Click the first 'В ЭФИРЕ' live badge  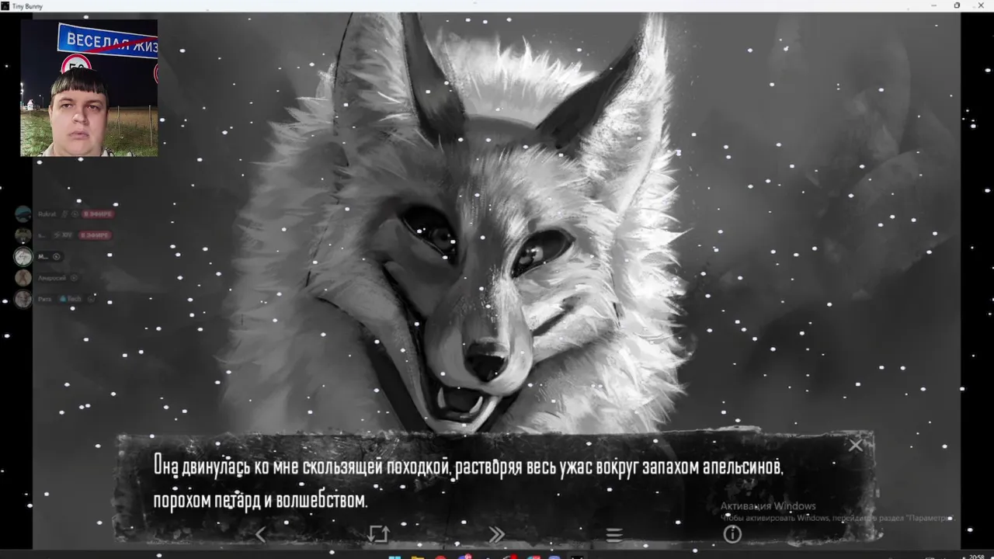point(98,214)
